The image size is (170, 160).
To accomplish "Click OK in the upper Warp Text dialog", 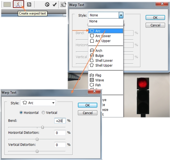I will pyautogui.click(x=155, y=17).
